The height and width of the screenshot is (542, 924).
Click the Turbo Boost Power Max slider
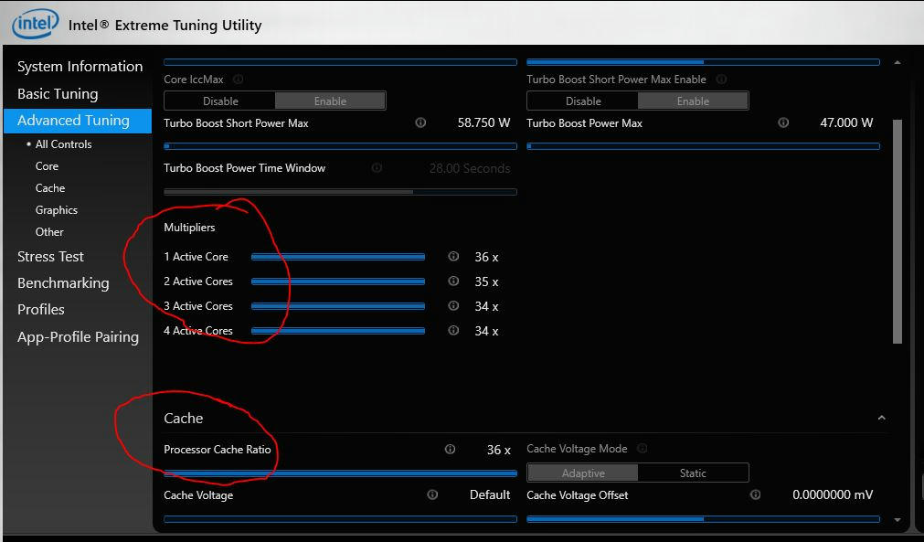coord(703,146)
